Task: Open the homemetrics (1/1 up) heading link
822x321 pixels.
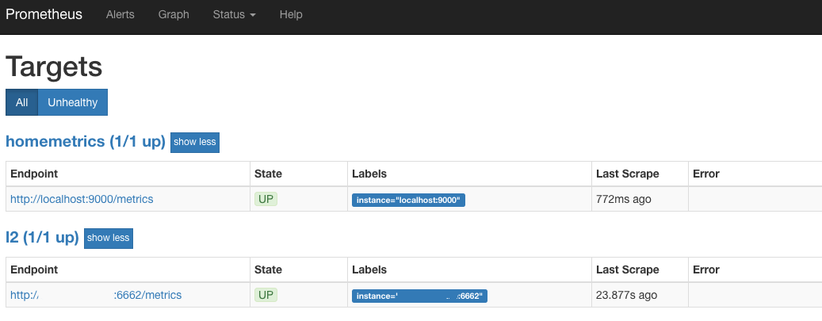Action: click(86, 142)
